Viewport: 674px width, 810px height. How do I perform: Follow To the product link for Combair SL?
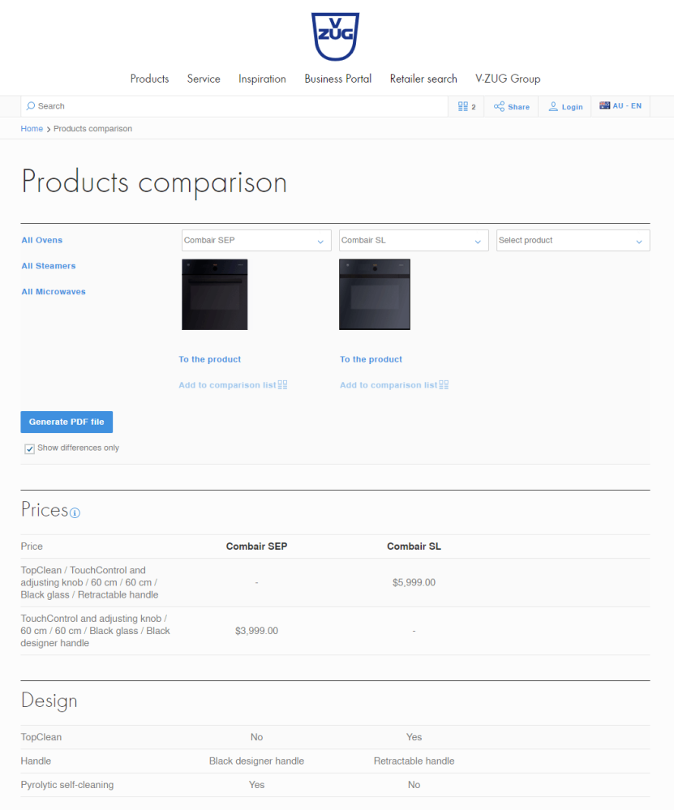(371, 359)
